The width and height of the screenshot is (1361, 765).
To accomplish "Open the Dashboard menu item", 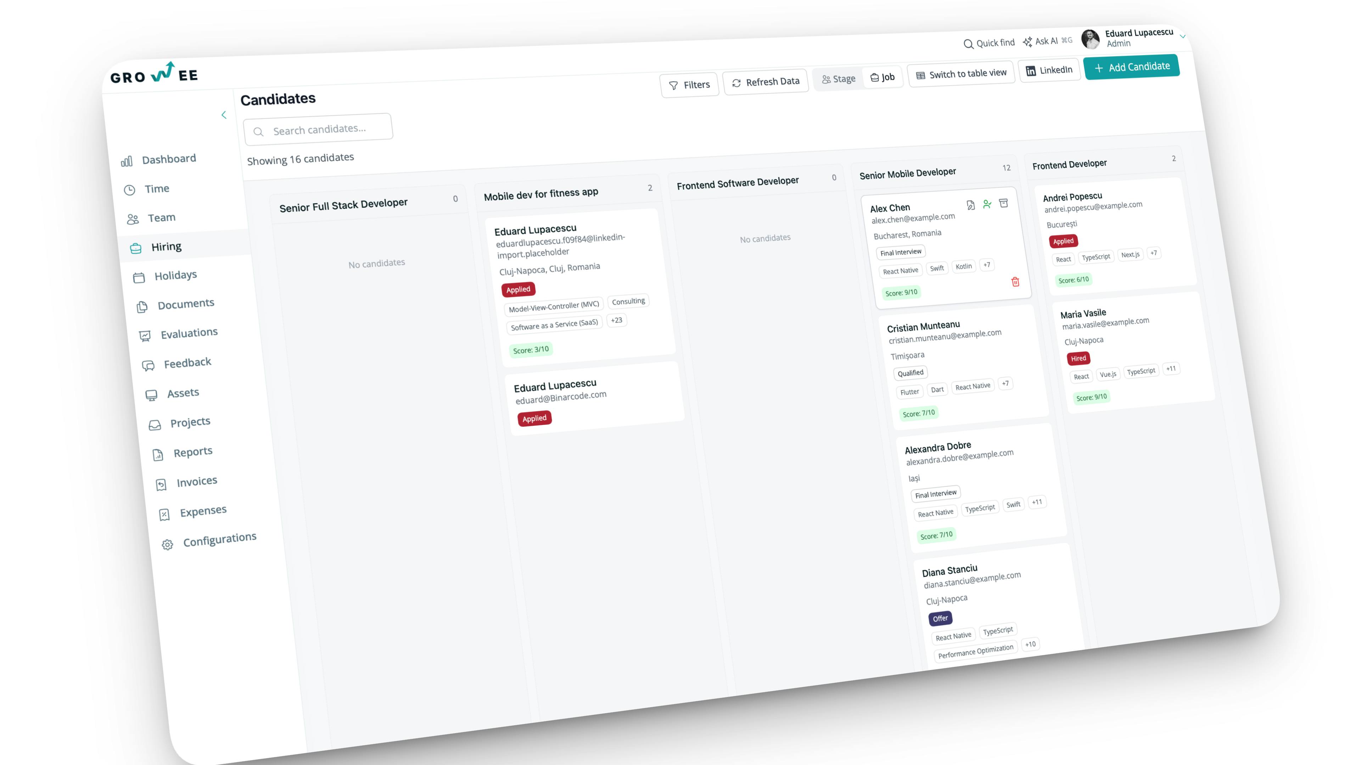I will tap(169, 159).
